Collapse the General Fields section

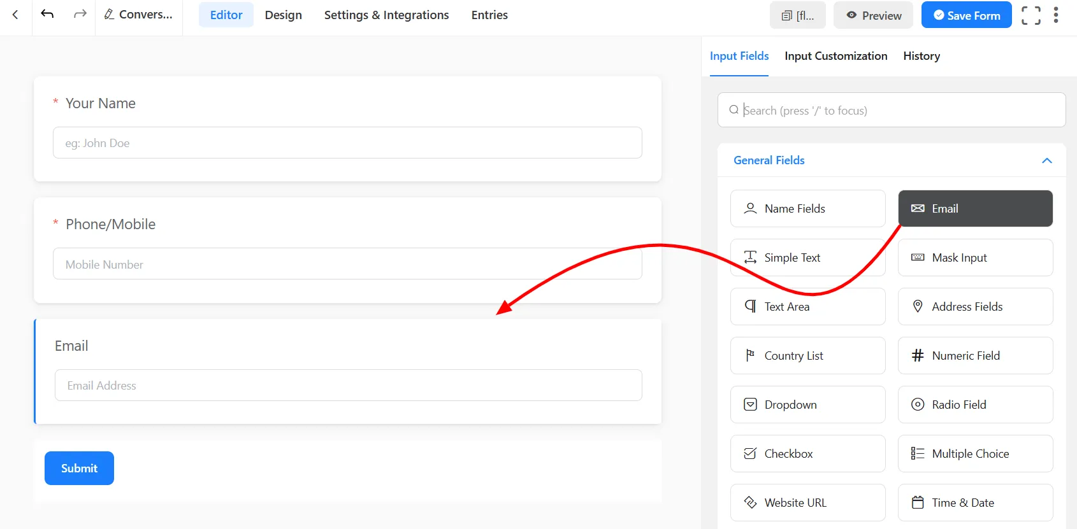[x=1046, y=160]
